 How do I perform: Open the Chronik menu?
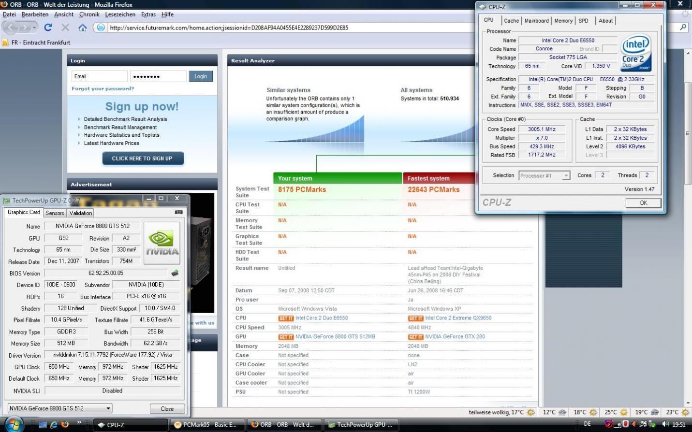(89, 14)
